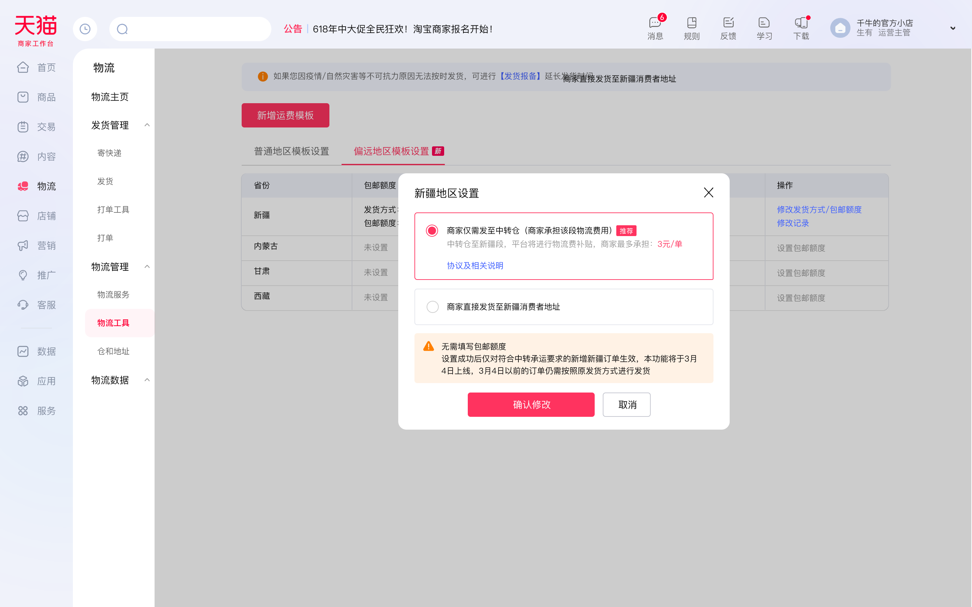Open the 发货报备 link

[x=520, y=76]
